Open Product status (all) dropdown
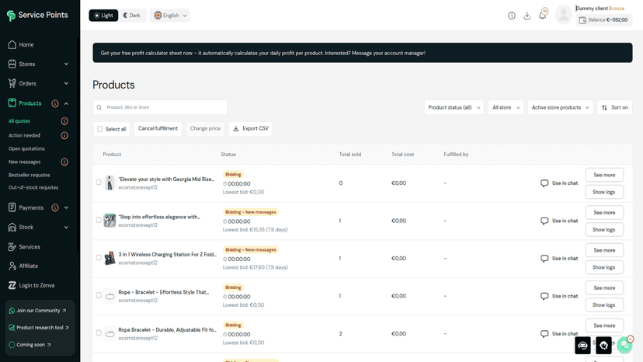The height and width of the screenshot is (362, 643). pos(454,107)
